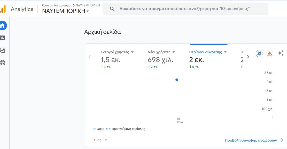The height and width of the screenshot is (149, 287).
Task: Open the ΝΑΥΤΕΜΠΟΡΙΚΗ property selector dropdown
Action: click(x=65, y=11)
